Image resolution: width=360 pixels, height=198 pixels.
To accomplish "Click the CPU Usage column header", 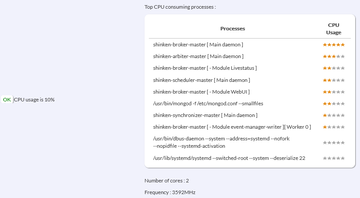I will [333, 29].
